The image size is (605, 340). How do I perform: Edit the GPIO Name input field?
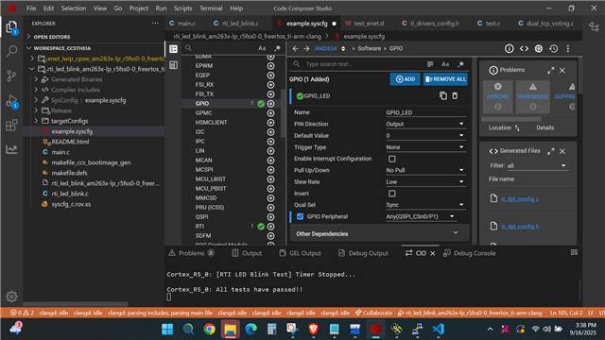pos(425,112)
